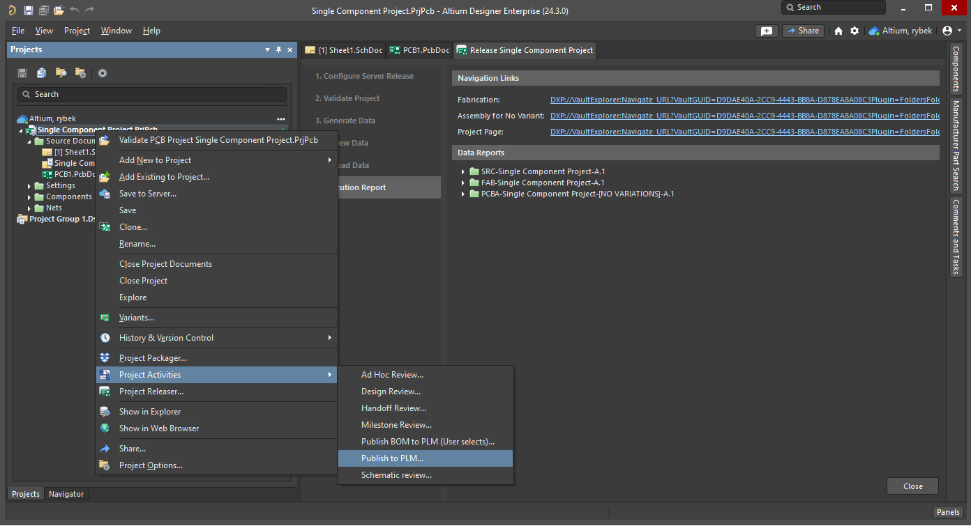Click the Open document folder icon in title bar
Viewport: 971px width, 526px height.
59,10
